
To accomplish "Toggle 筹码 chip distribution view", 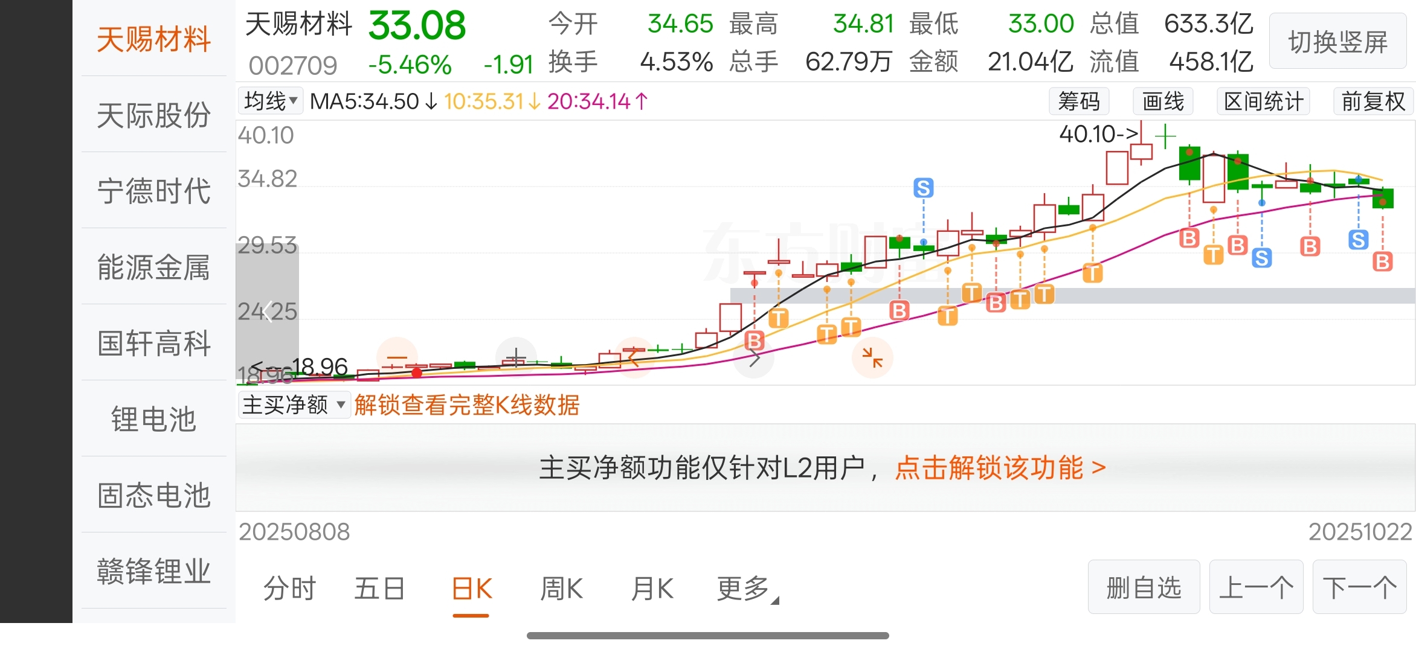I will [x=1079, y=101].
